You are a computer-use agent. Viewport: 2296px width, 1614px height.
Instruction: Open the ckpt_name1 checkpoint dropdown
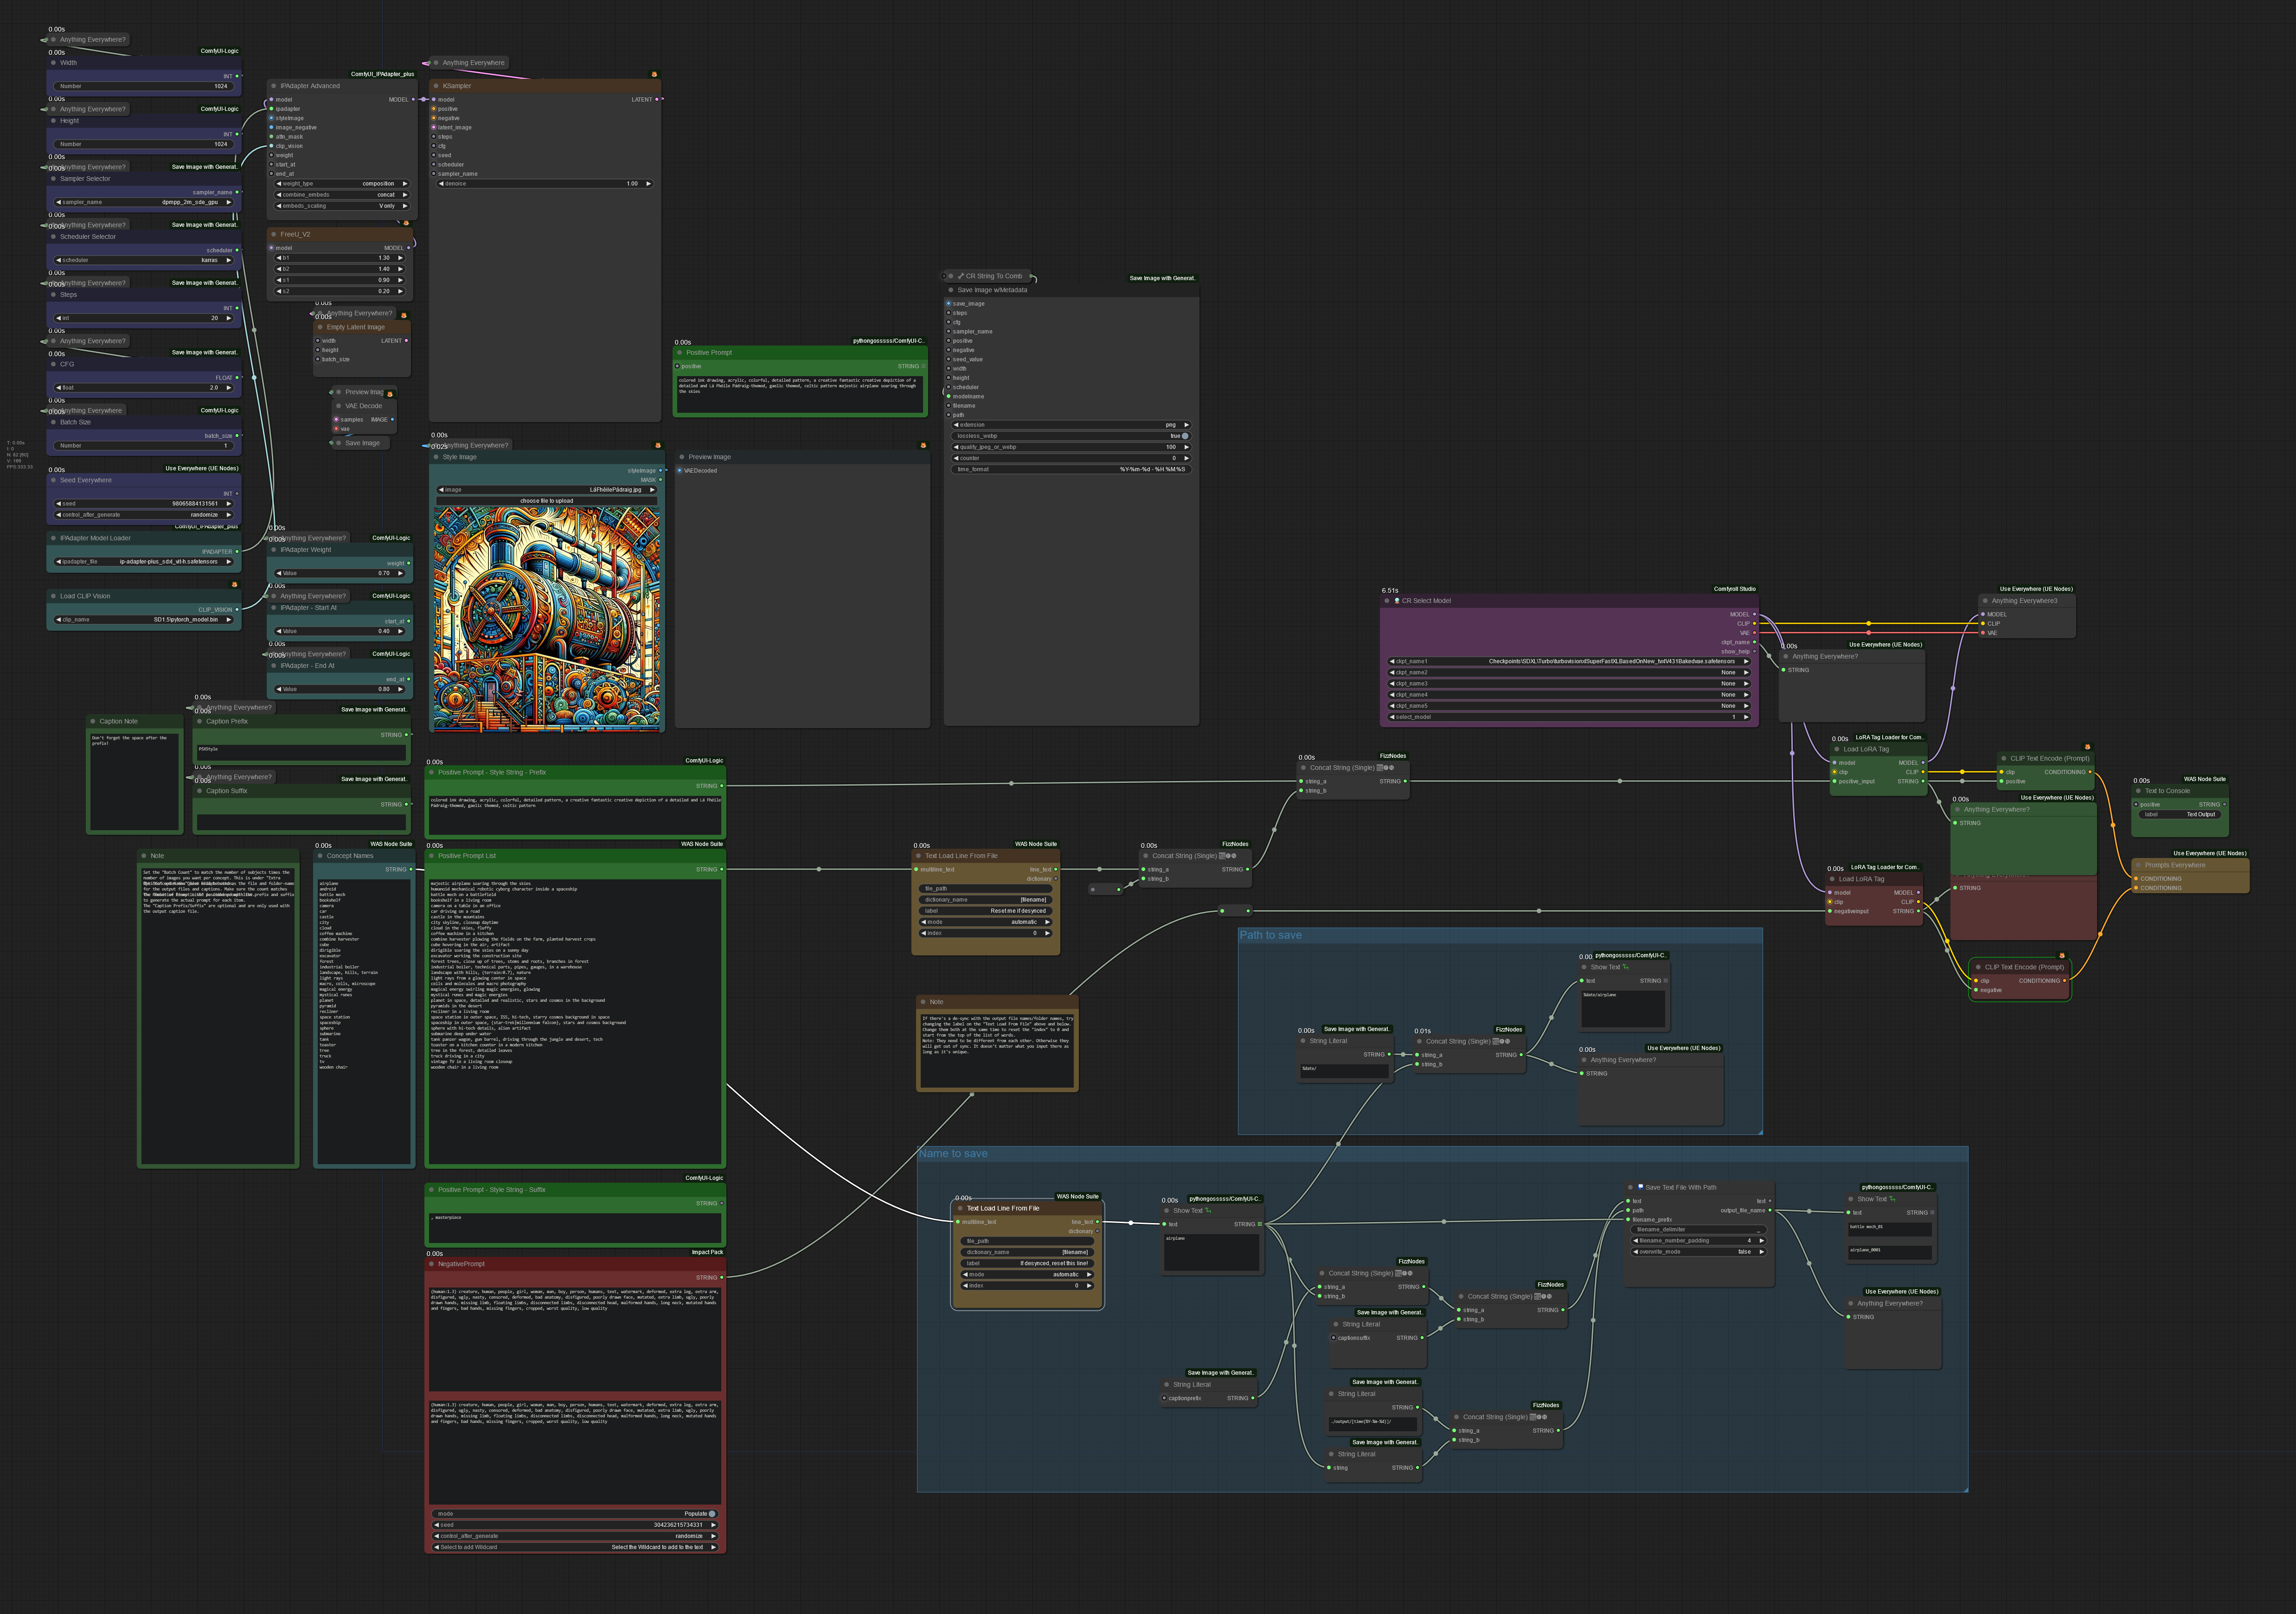[1569, 661]
